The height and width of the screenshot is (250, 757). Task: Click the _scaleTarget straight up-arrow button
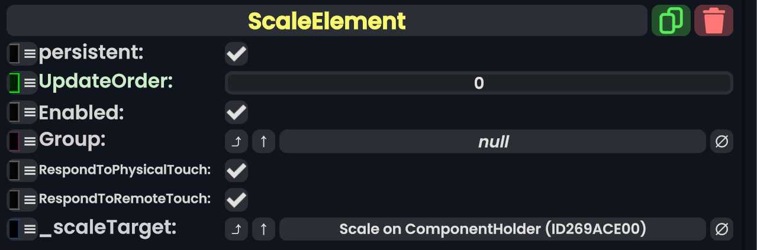tap(263, 229)
